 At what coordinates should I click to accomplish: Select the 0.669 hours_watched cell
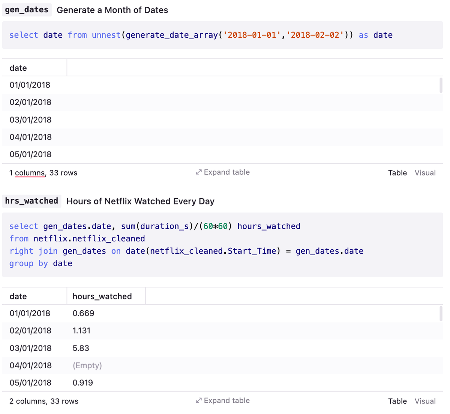pyautogui.click(x=83, y=313)
